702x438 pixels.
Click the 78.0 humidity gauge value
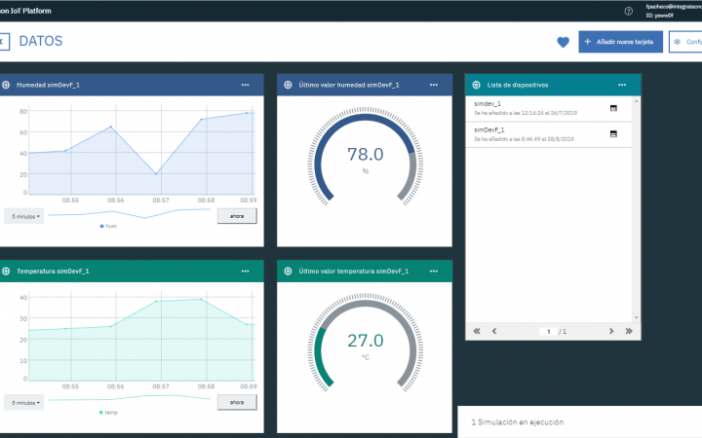pos(366,155)
